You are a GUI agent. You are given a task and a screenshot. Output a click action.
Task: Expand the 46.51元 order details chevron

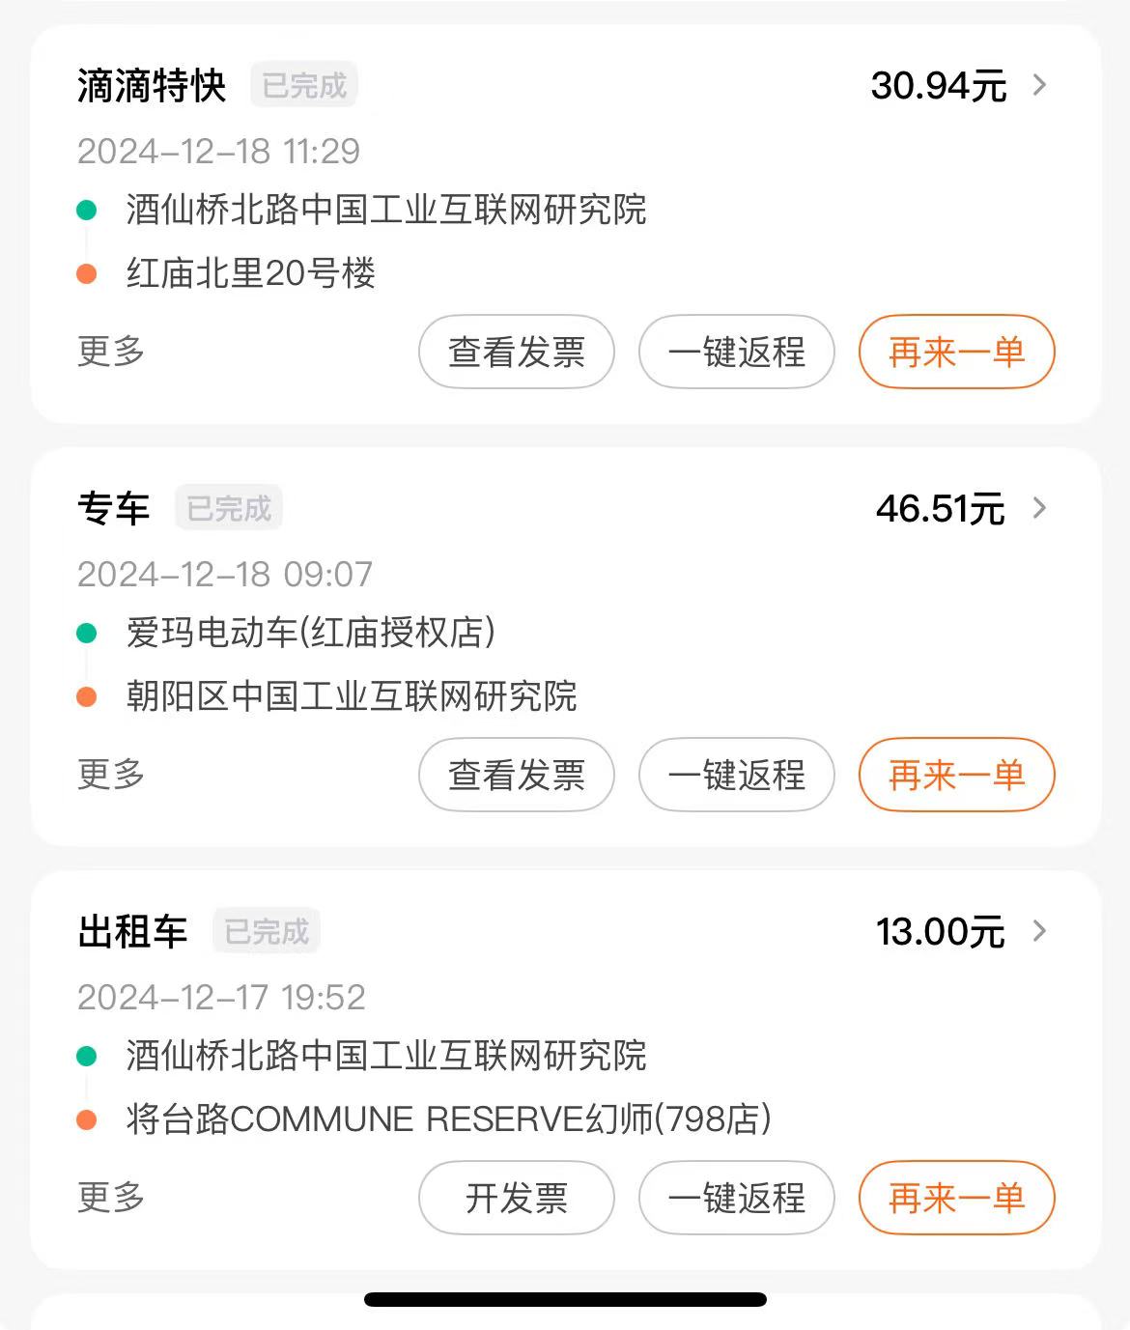click(x=1039, y=508)
